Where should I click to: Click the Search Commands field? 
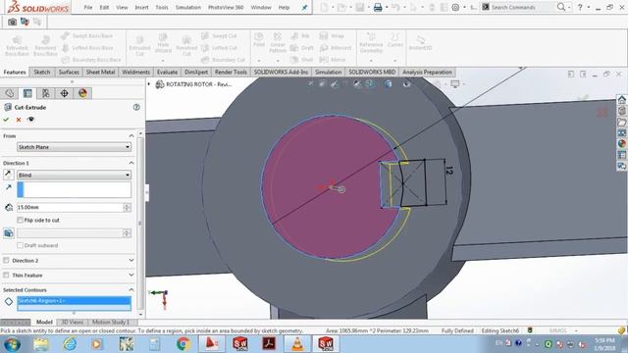coord(521,7)
